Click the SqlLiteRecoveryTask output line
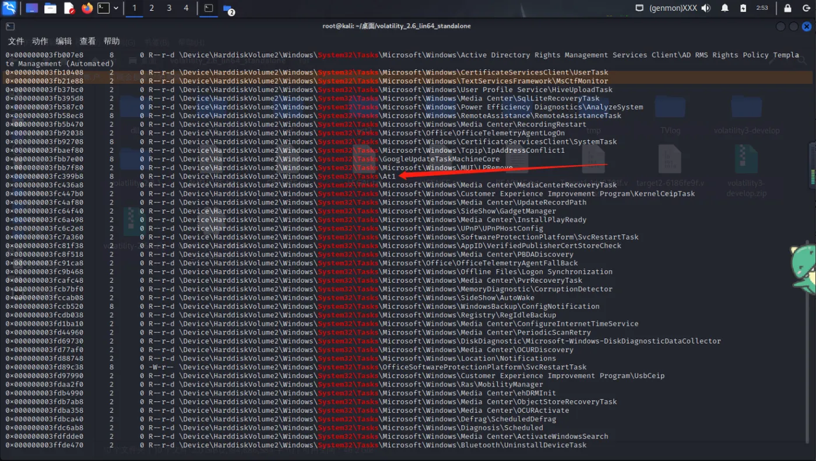The image size is (816, 461). click(303, 98)
